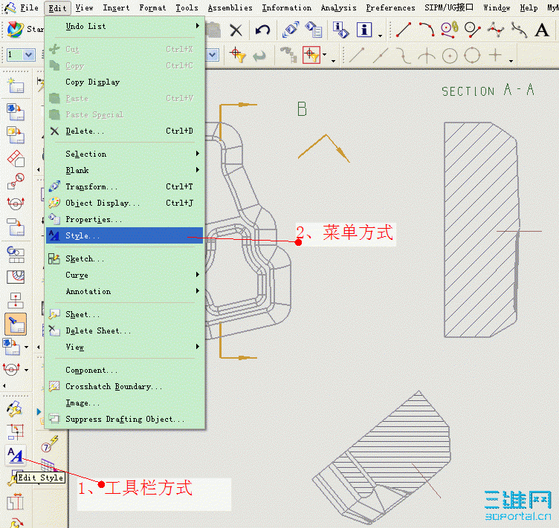The width and height of the screenshot is (559, 528).
Task: Open the Help menu
Action: point(529,7)
